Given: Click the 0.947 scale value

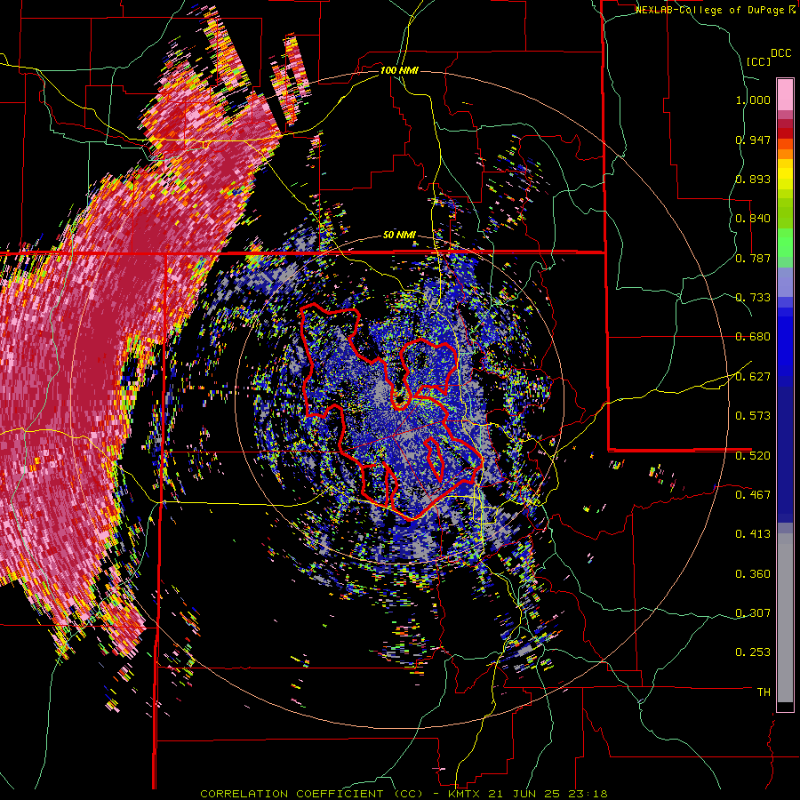Looking at the screenshot, I should (753, 140).
